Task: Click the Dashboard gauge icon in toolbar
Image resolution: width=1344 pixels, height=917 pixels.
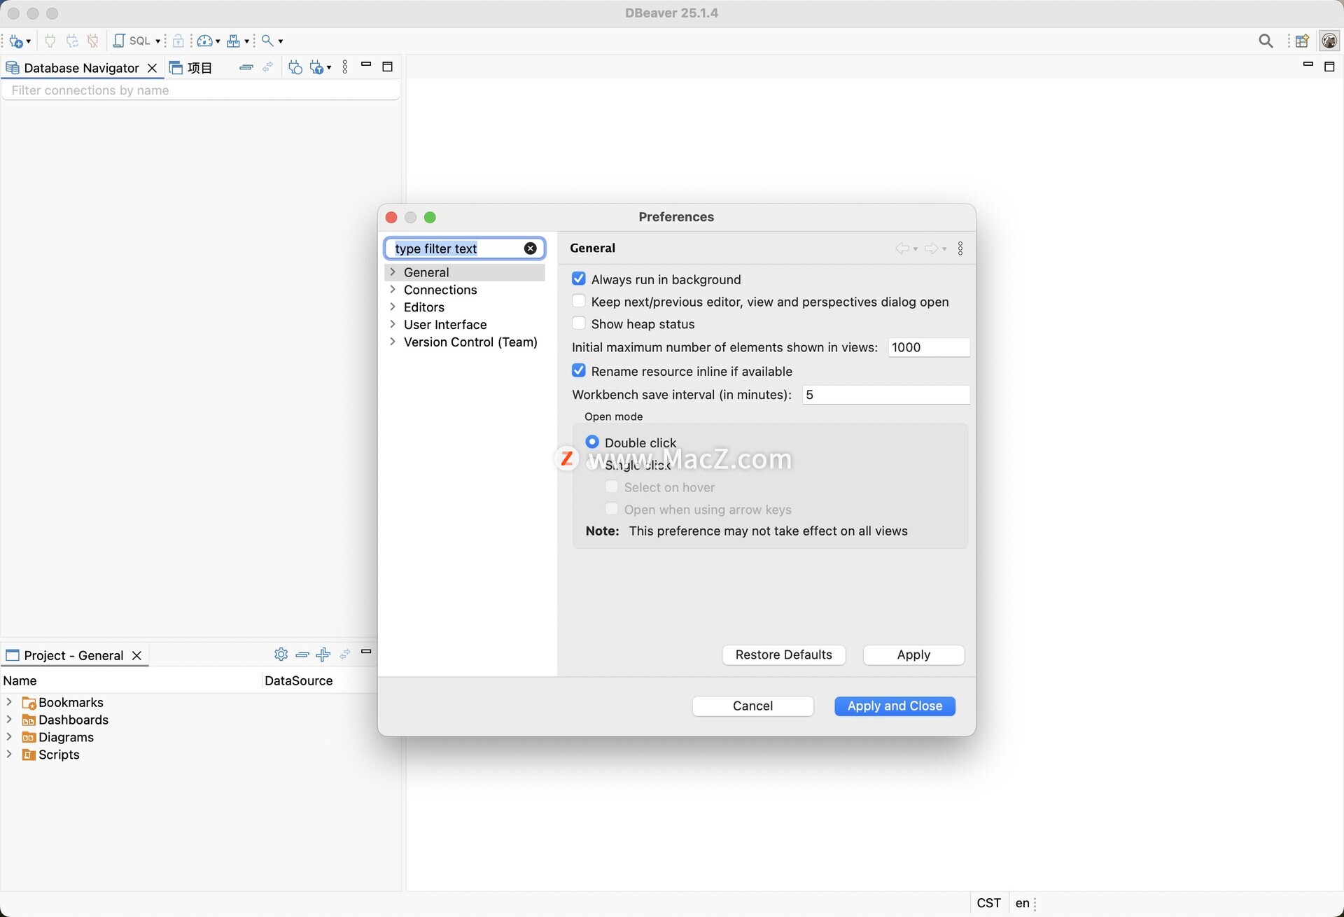Action: 204,41
